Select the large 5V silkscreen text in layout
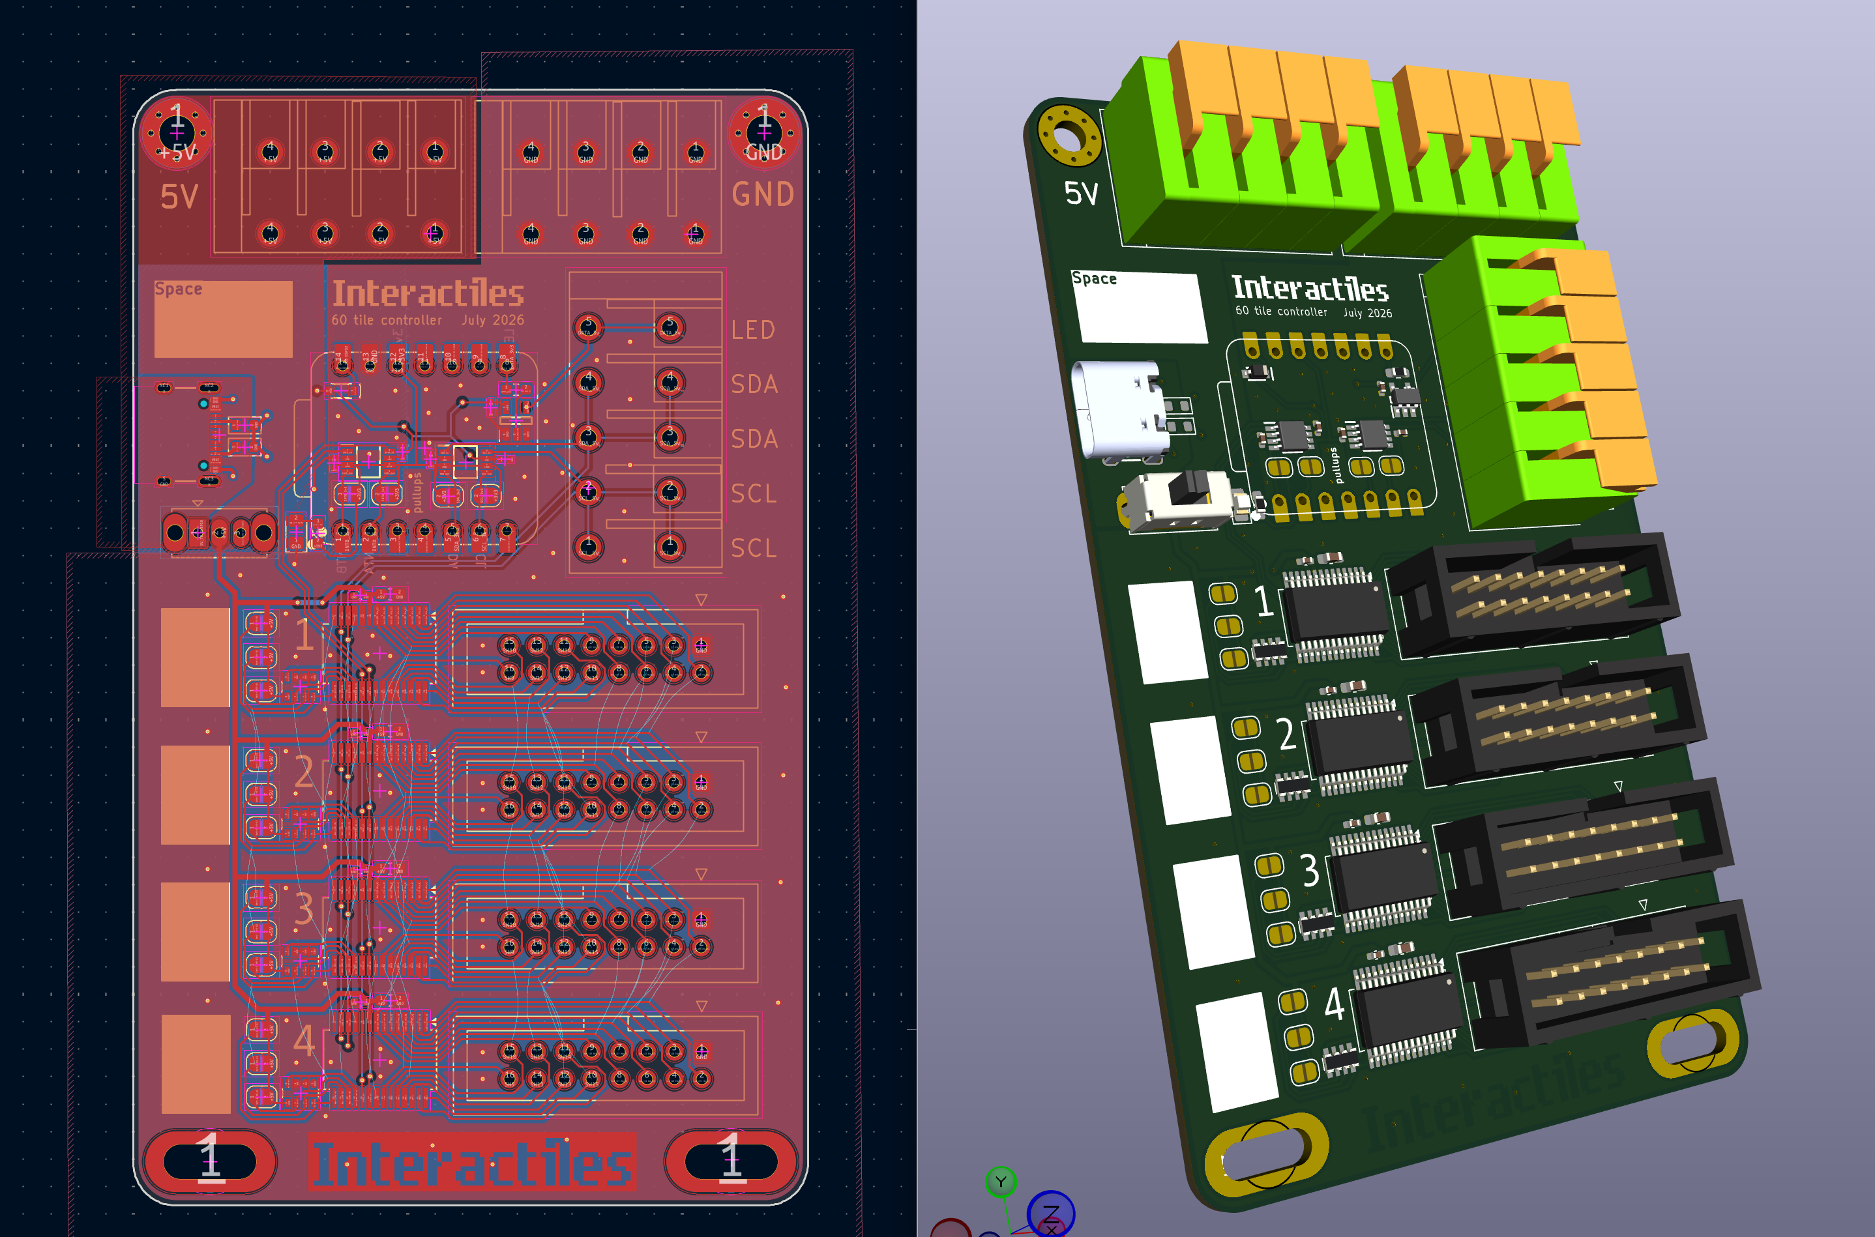 coord(179,196)
